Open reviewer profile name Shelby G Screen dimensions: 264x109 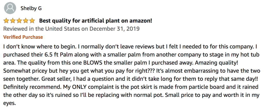point(31,8)
